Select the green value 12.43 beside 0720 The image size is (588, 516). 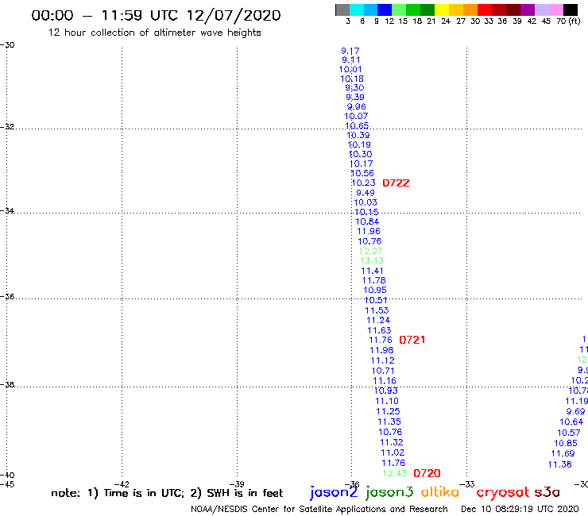point(394,473)
